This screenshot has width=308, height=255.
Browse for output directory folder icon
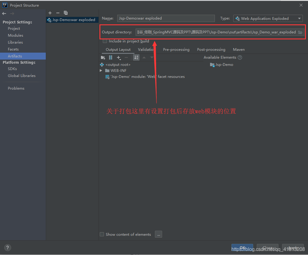(300, 32)
